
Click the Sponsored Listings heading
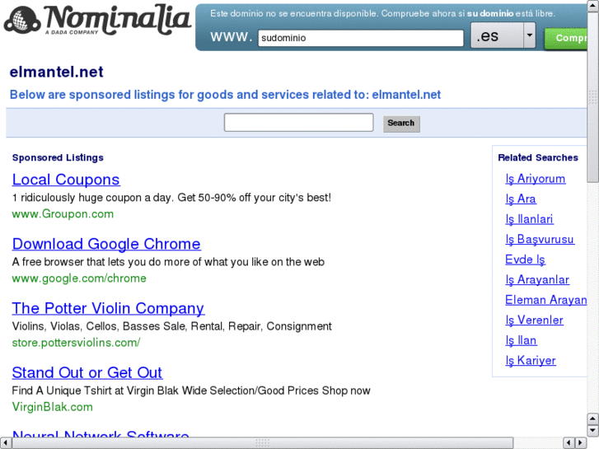tap(58, 158)
